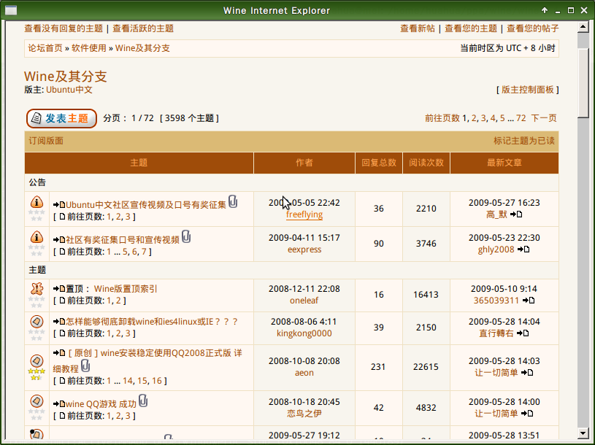Open the announcement icon for Ubuntu中文社区宣传视频 row
The image size is (595, 445).
(37, 202)
